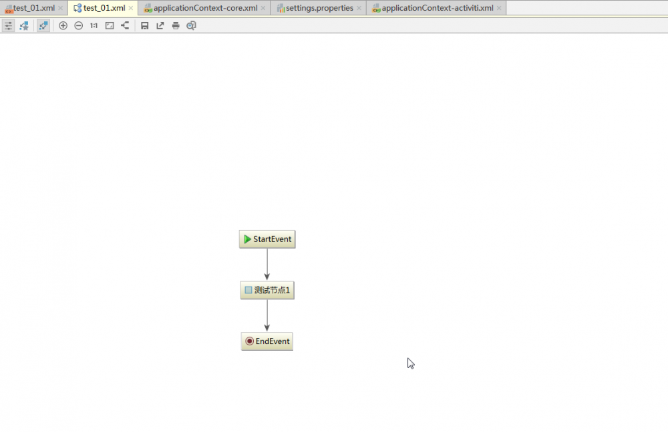Open diagram settings sliders icon
Screen dimensions: 668x432
pyautogui.click(x=8, y=26)
